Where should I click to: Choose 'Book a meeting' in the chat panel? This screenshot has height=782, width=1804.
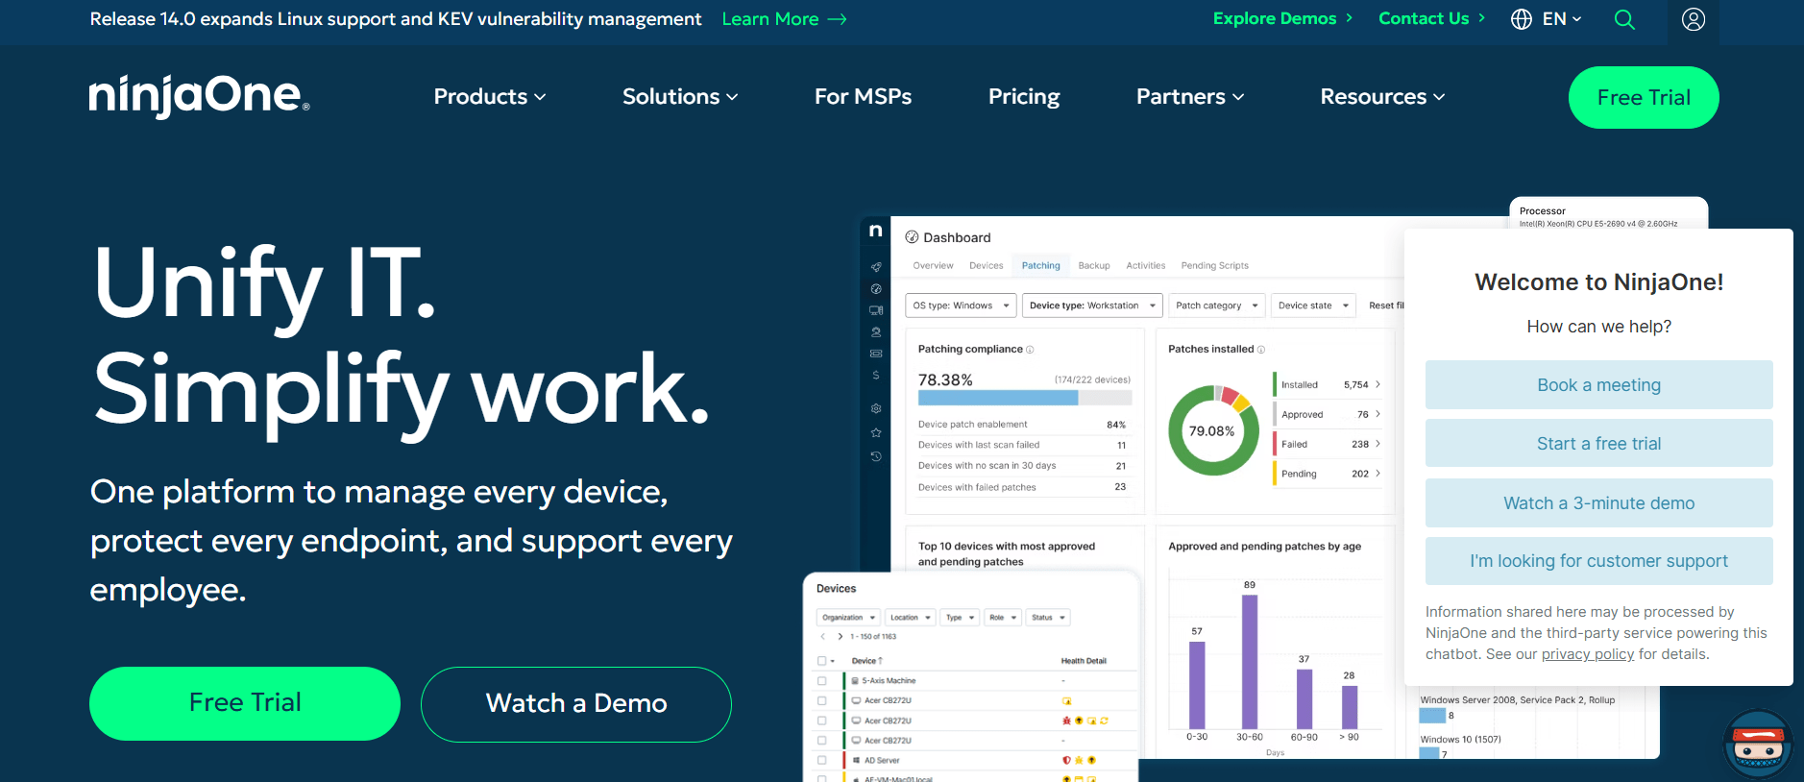pyautogui.click(x=1598, y=385)
